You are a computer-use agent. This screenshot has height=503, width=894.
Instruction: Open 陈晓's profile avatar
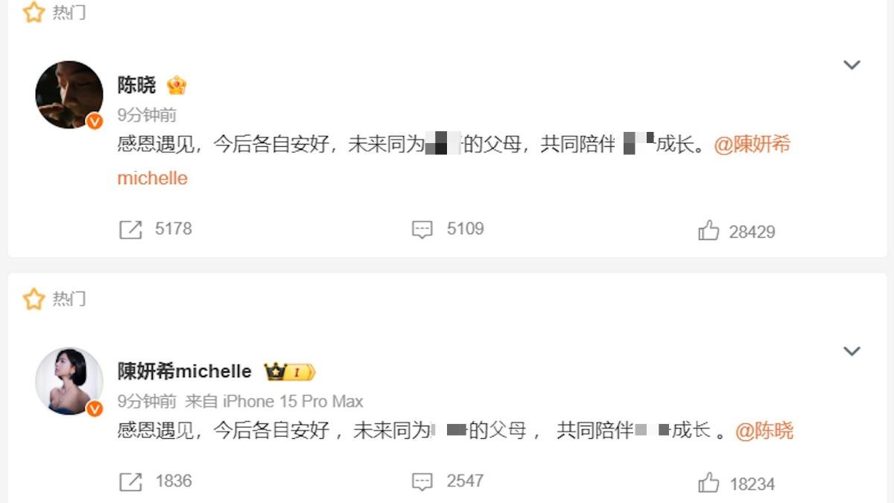(69, 95)
